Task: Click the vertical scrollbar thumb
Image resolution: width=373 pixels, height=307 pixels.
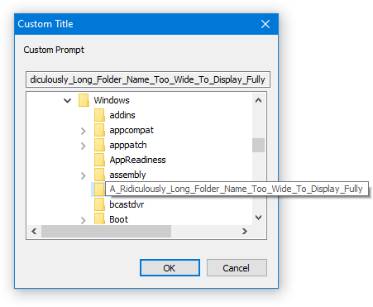Action: pyautogui.click(x=258, y=145)
